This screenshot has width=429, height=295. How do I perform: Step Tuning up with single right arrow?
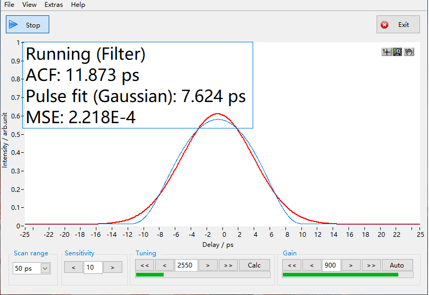coord(207,265)
